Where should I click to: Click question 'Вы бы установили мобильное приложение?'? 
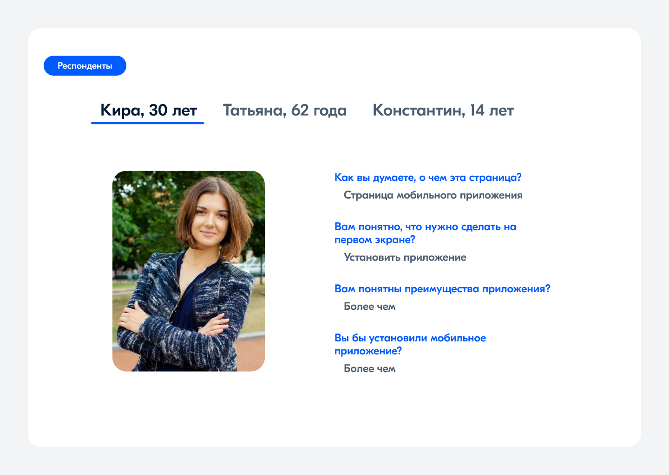[410, 338]
